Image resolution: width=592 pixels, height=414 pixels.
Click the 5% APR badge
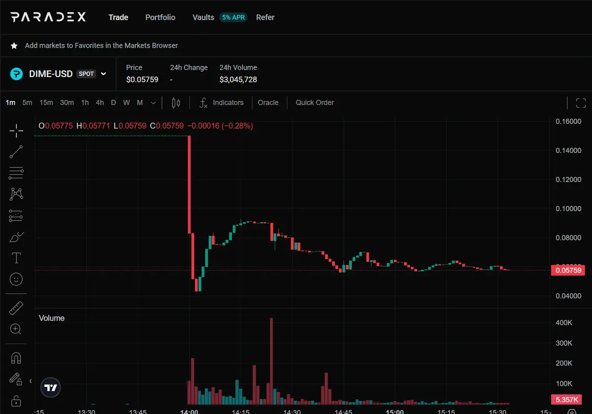(x=233, y=17)
